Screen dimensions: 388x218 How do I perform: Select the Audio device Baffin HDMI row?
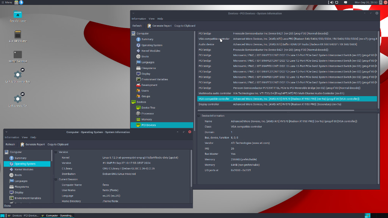point(287,45)
